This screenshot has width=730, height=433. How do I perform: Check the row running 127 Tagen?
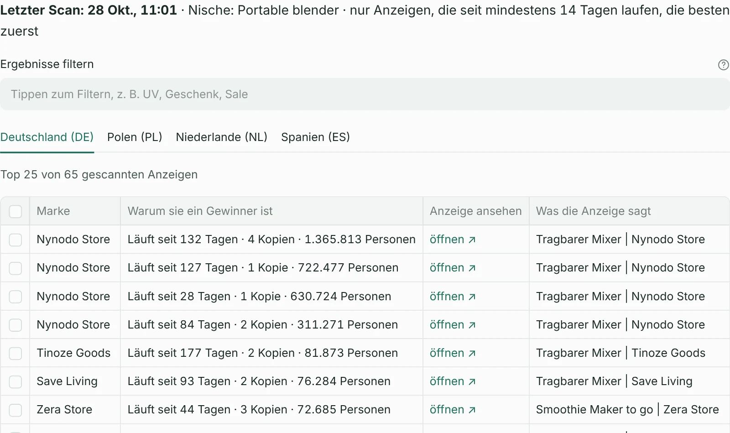(16, 268)
